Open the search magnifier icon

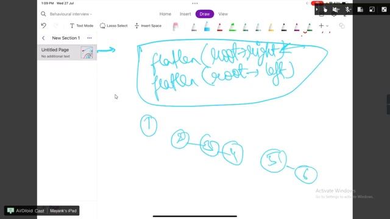[x=43, y=14]
